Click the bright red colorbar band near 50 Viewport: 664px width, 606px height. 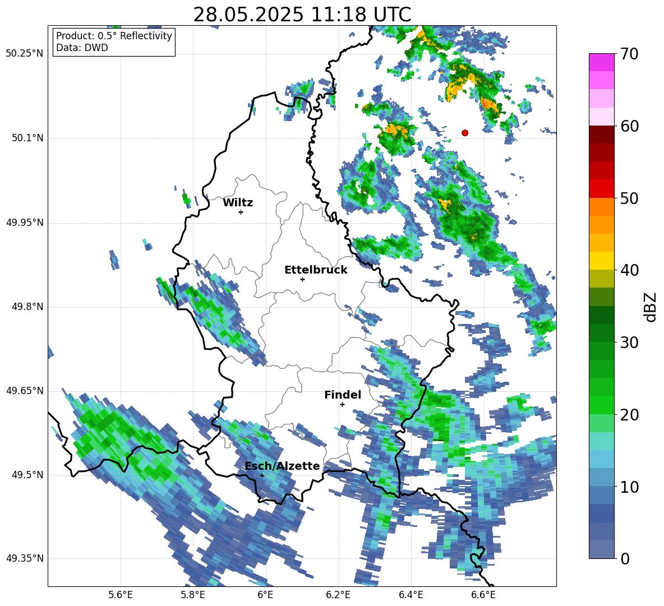(601, 189)
